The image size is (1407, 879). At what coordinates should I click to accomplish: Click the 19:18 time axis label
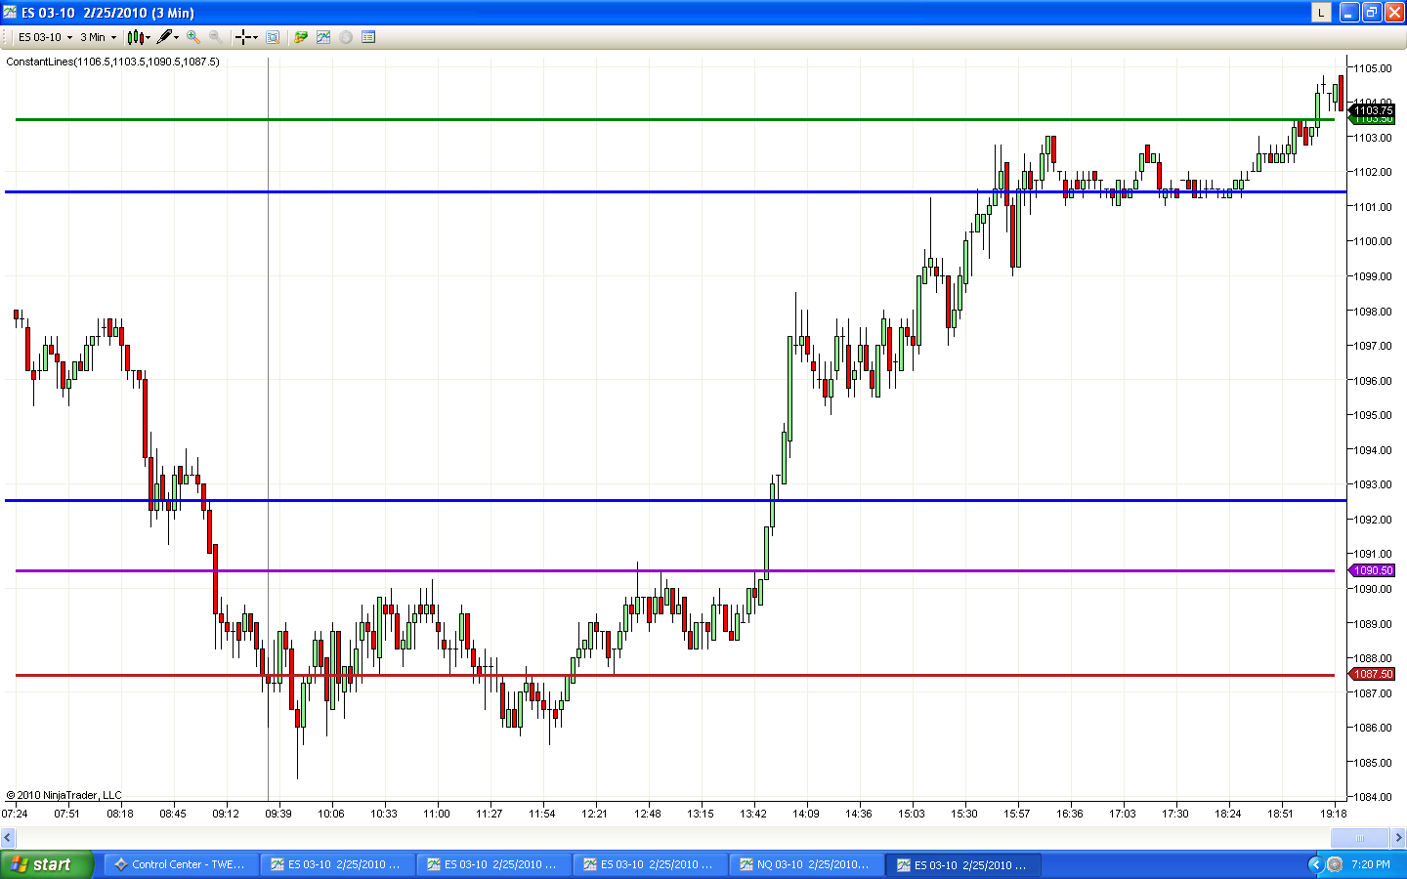tap(1334, 813)
